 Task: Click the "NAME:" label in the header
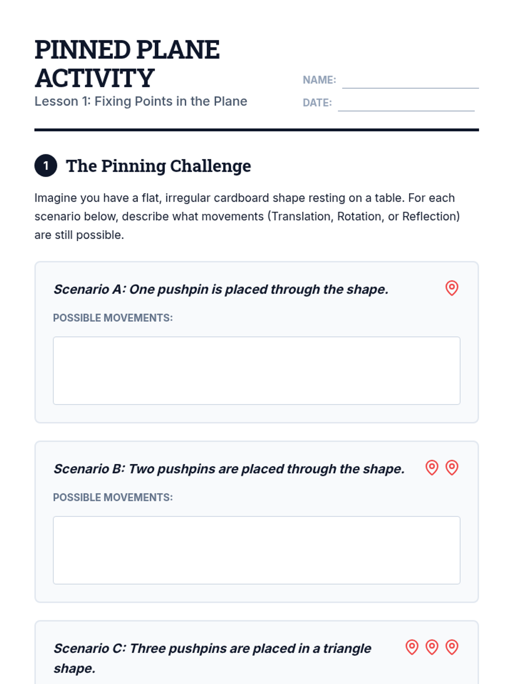(x=319, y=80)
